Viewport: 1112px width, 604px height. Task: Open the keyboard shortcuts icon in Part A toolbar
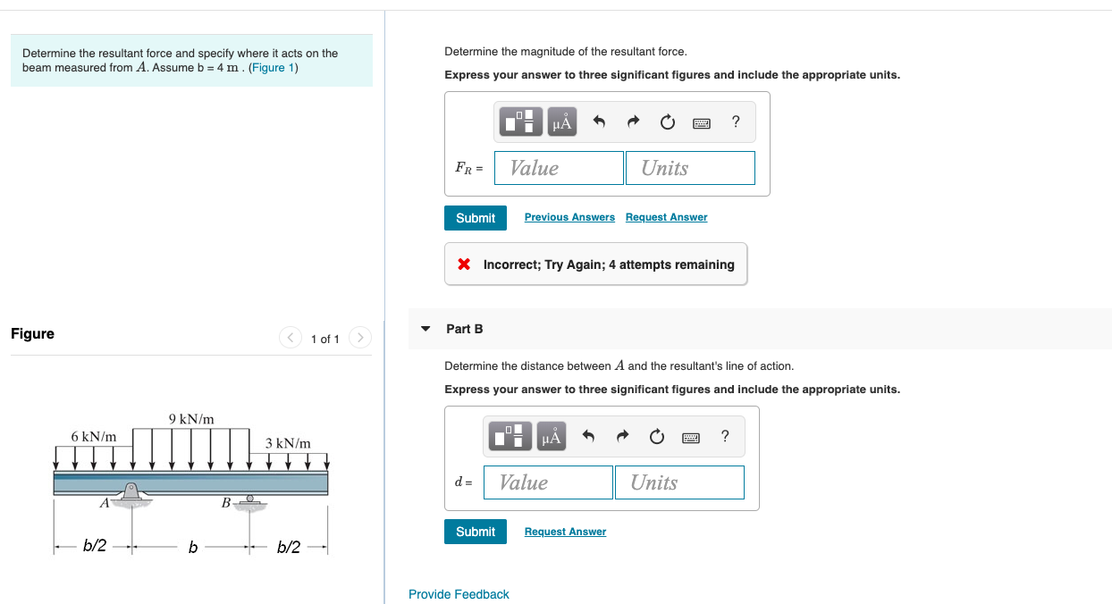[x=702, y=122]
